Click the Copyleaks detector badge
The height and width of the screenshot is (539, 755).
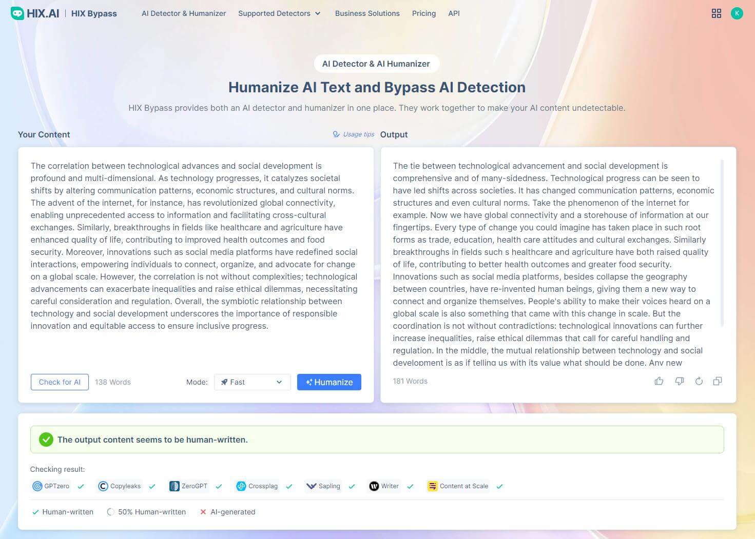click(x=119, y=486)
